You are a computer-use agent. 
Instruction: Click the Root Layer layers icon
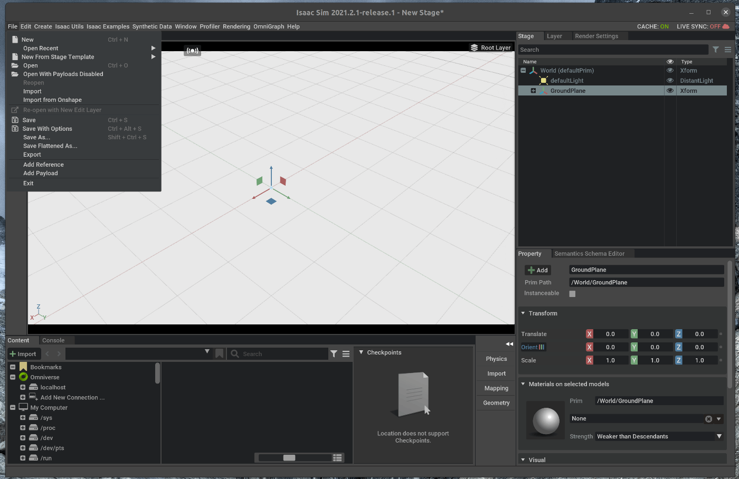[x=475, y=47]
